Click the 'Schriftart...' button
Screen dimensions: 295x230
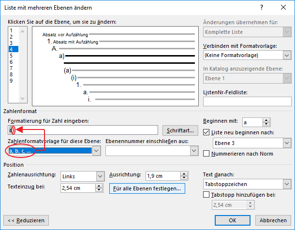(180, 130)
